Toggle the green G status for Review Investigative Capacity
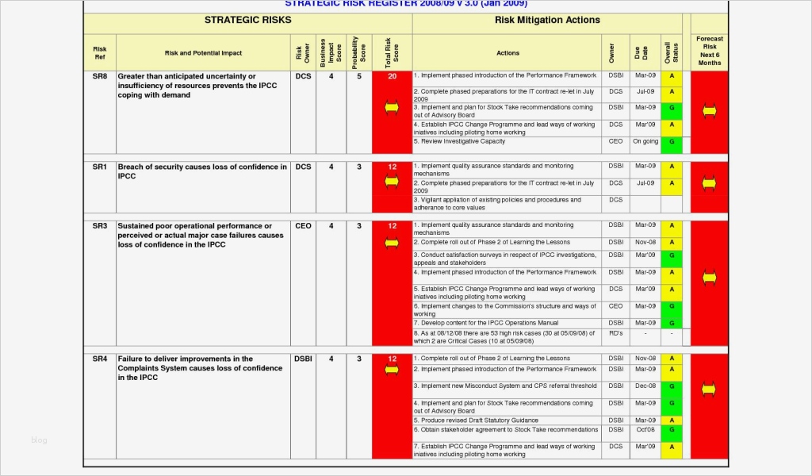The image size is (812, 476). (671, 142)
